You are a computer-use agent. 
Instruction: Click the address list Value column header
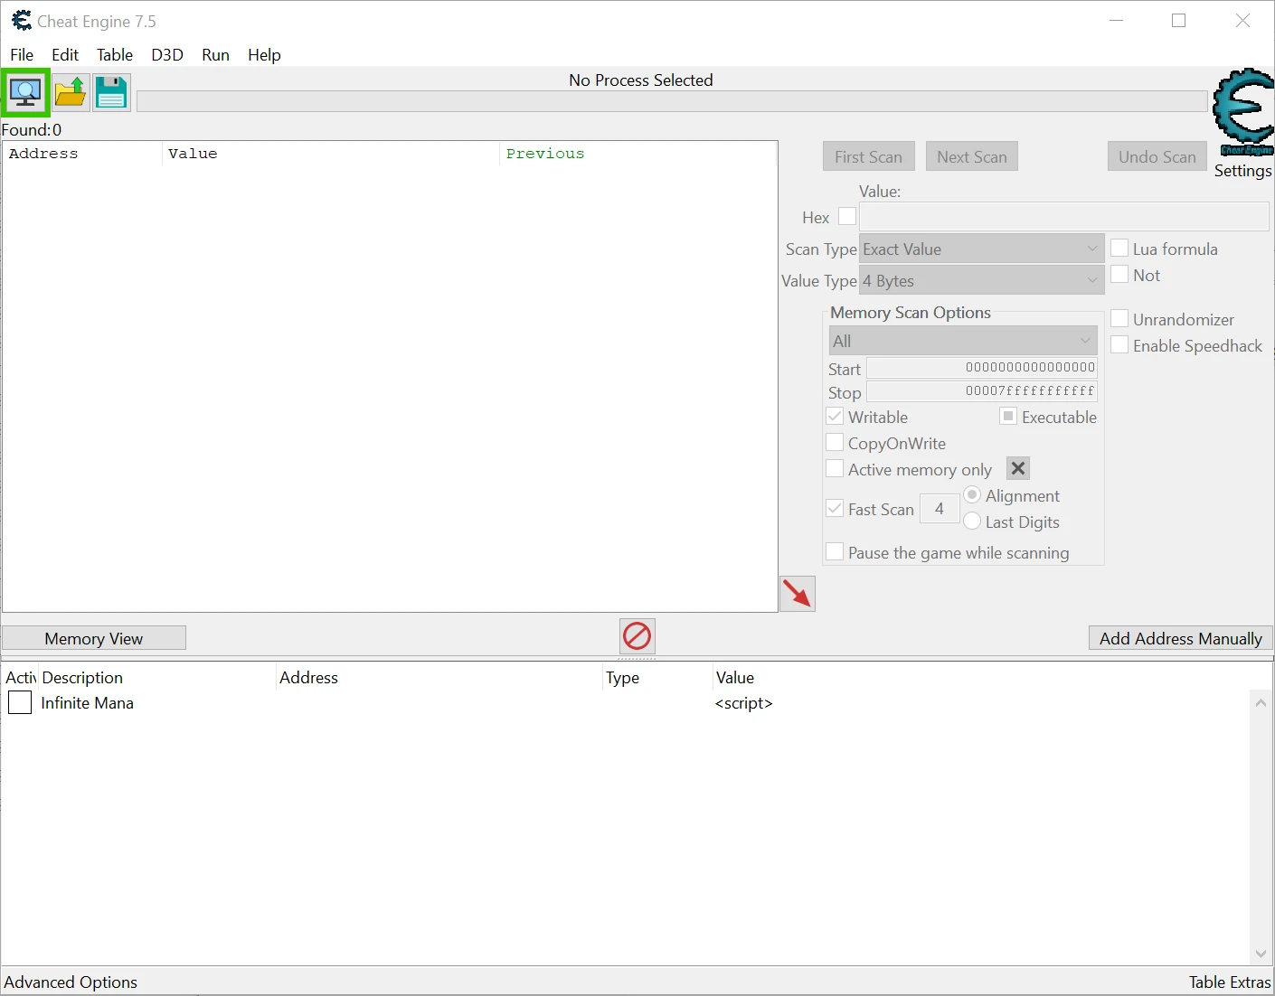[x=992, y=677]
